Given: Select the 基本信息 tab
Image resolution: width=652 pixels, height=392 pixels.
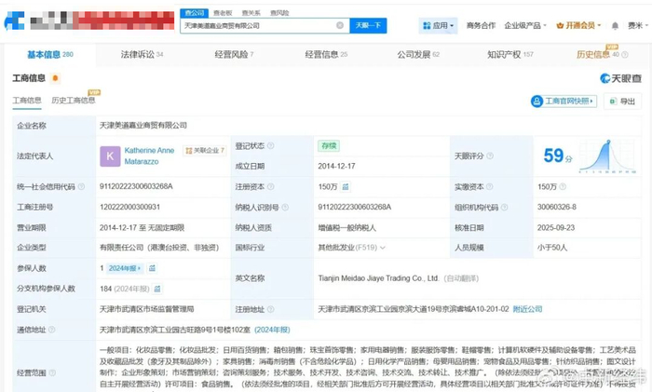Looking at the screenshot, I should [50, 54].
